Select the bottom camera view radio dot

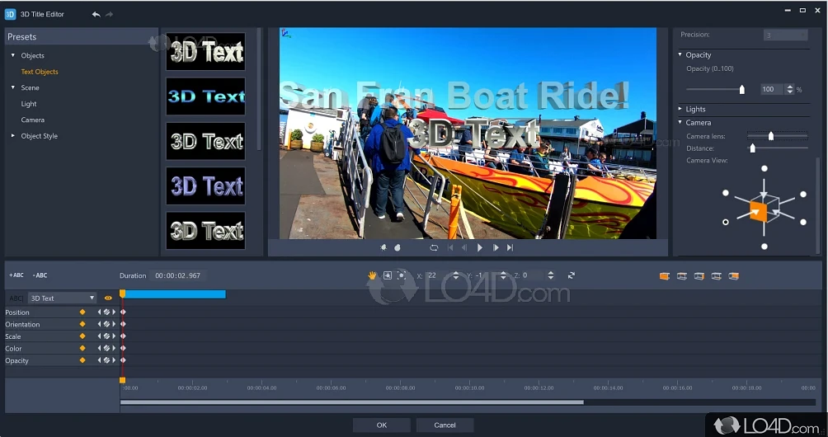[764, 247]
